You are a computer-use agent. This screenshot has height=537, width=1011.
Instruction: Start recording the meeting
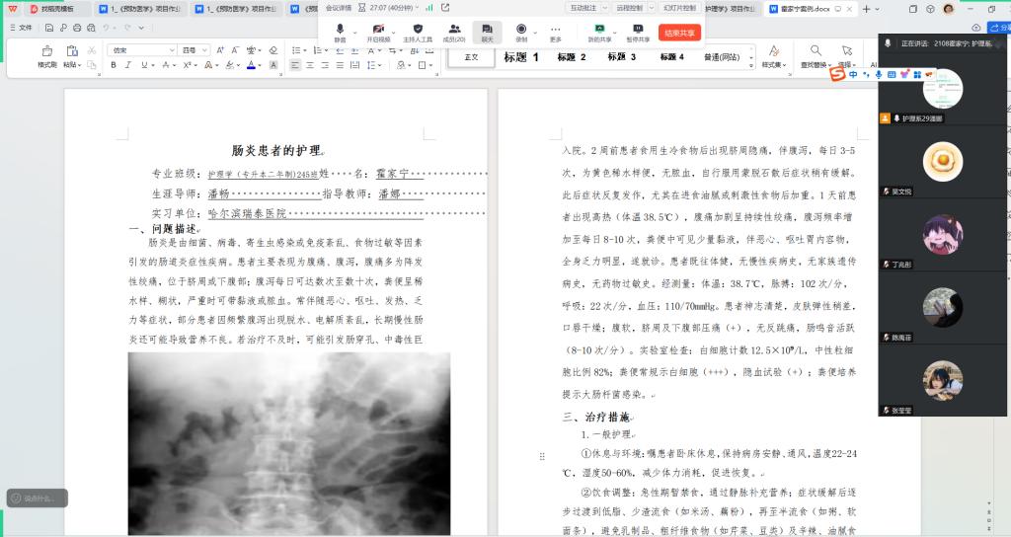521,33
